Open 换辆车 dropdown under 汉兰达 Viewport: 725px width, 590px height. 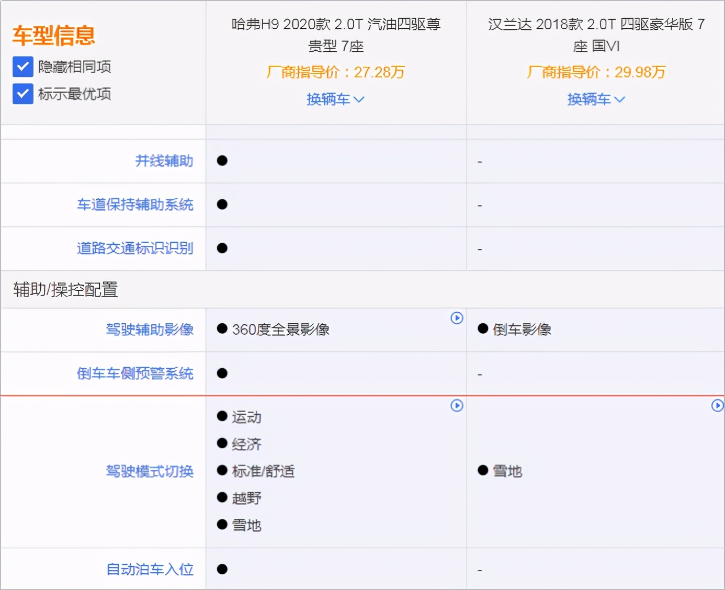tap(596, 99)
